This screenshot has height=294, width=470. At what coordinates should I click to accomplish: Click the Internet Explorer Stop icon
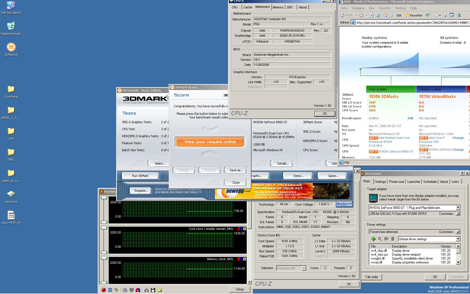[x=372, y=15]
